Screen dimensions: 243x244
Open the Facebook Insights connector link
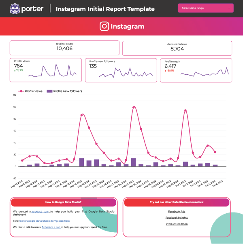point(177,218)
